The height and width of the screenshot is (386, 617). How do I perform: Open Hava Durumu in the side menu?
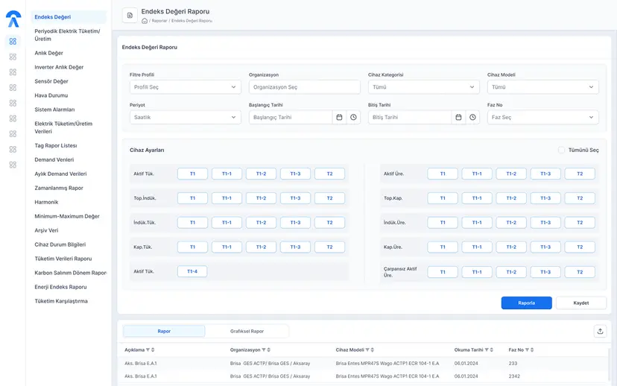51,95
